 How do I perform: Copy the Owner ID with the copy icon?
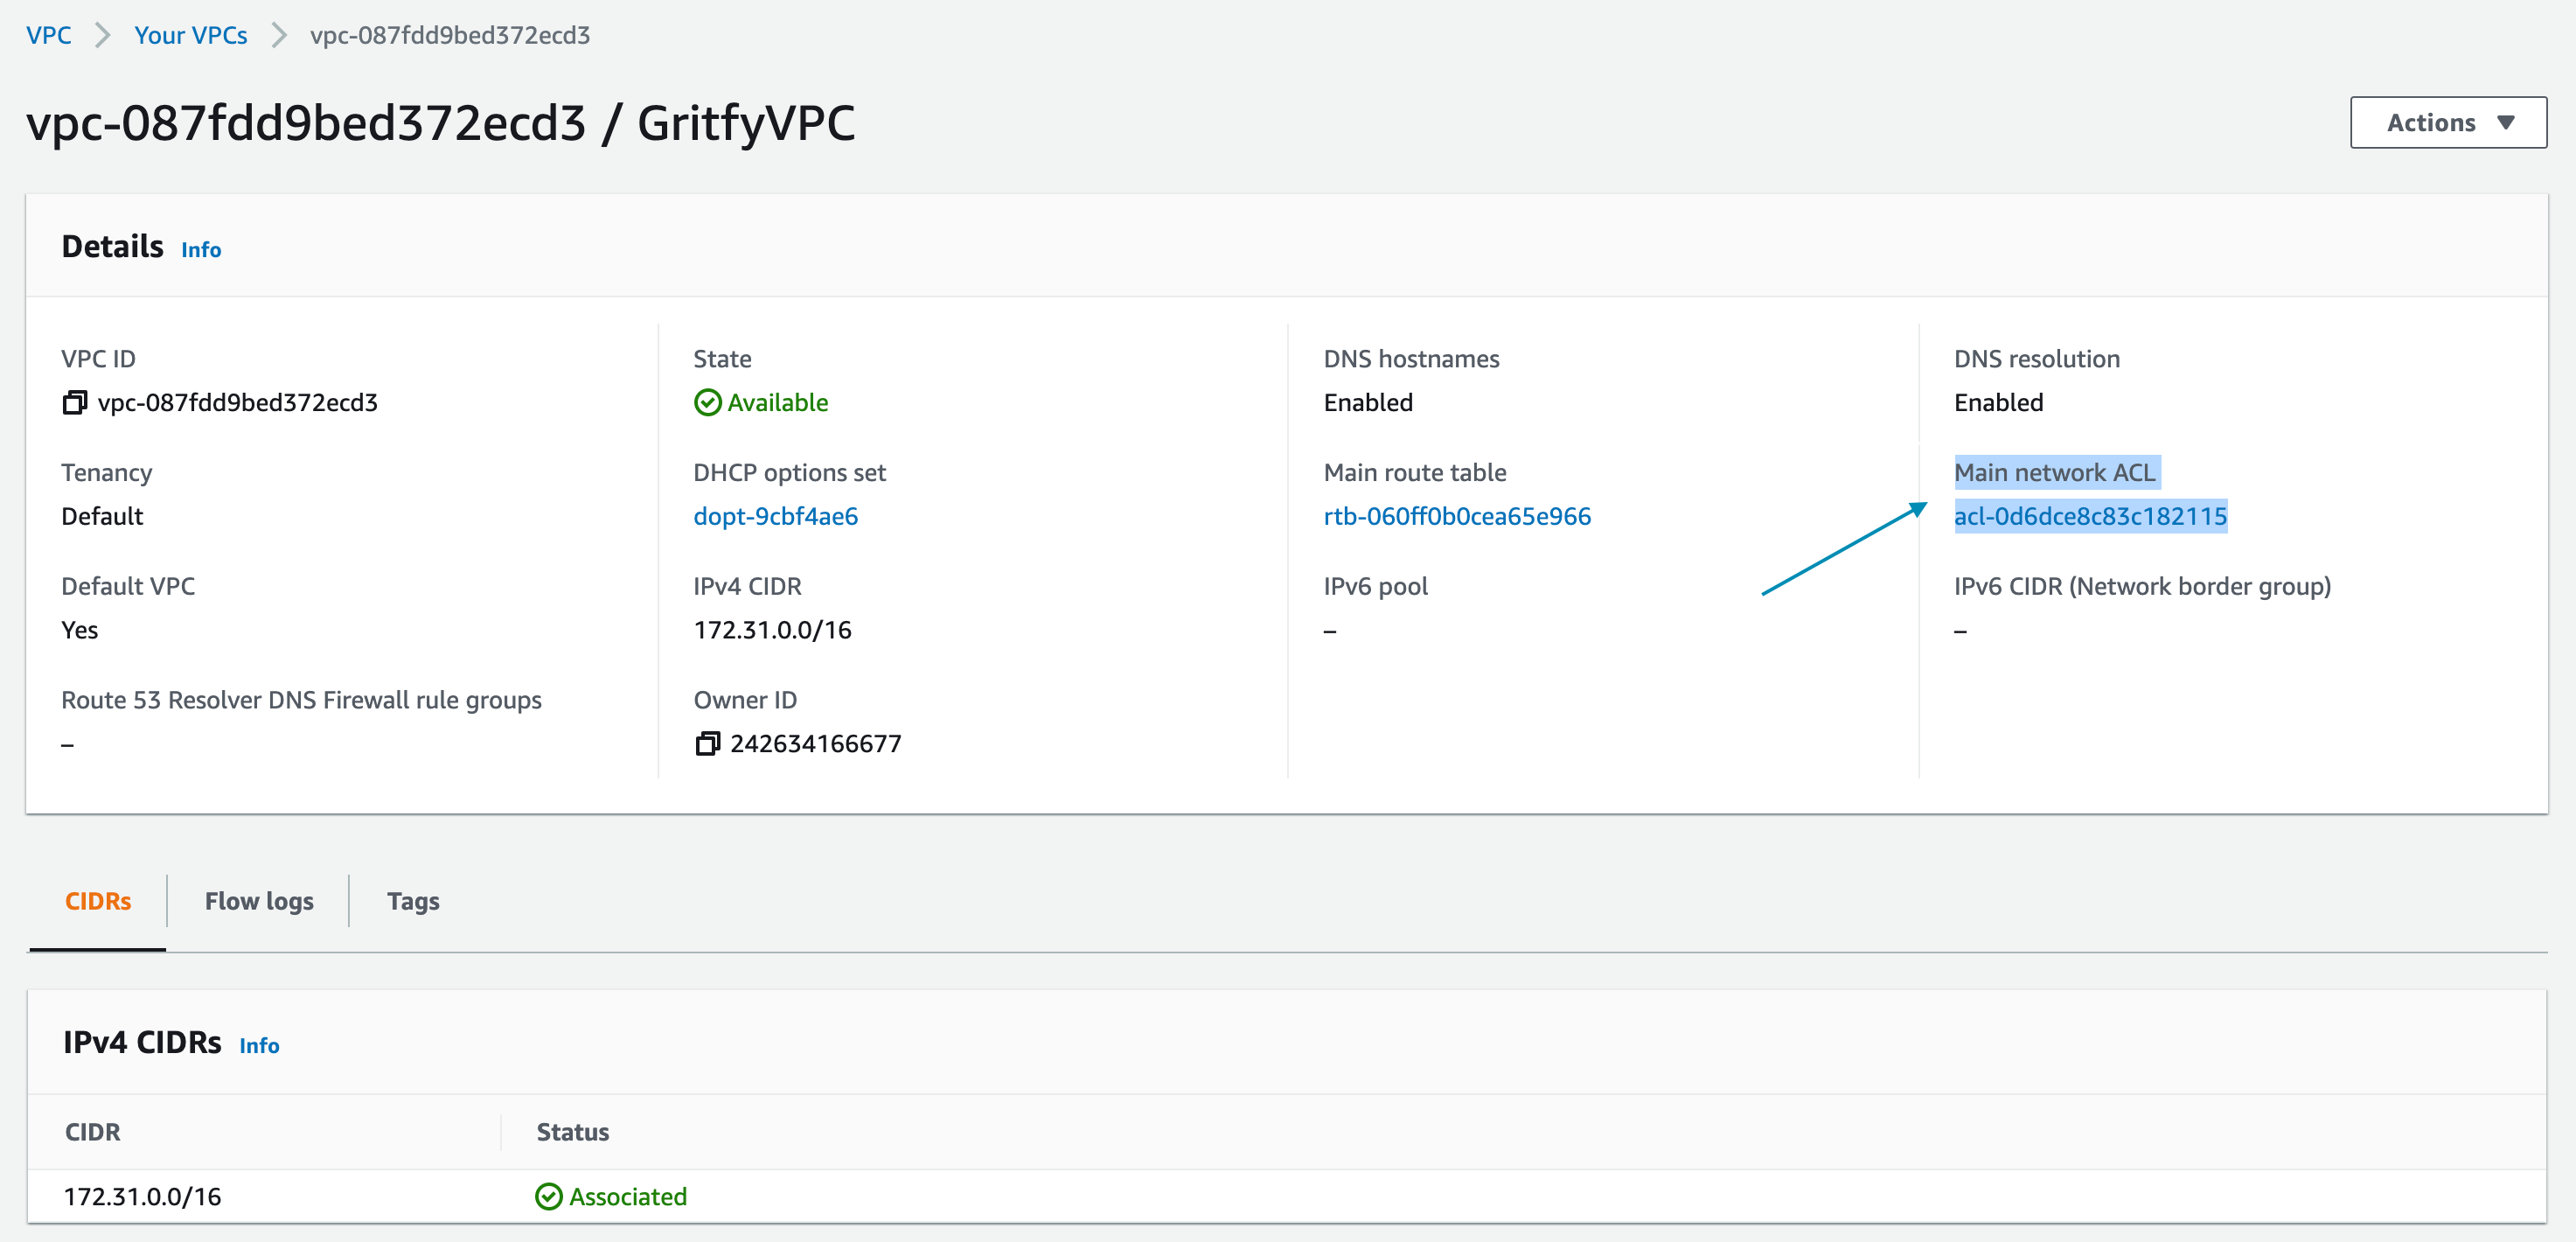[x=707, y=744]
